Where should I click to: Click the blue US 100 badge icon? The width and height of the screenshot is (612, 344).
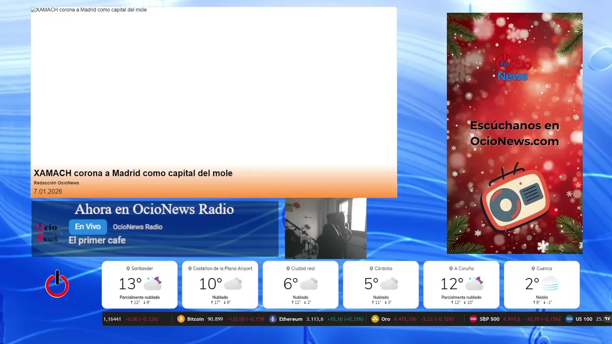click(569, 319)
